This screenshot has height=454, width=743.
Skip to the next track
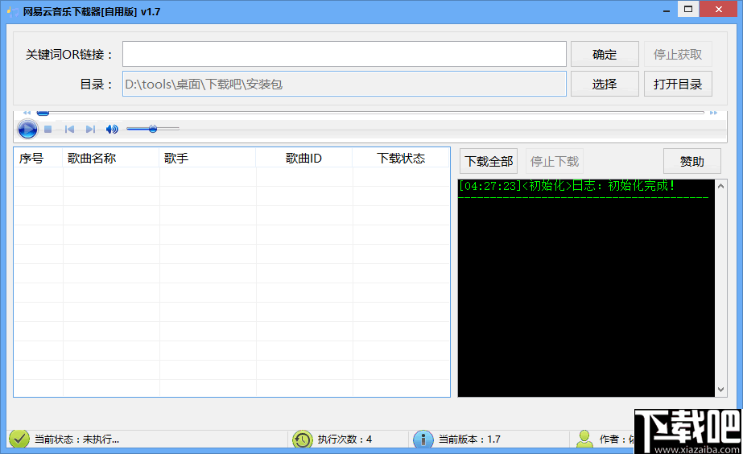pyautogui.click(x=90, y=129)
